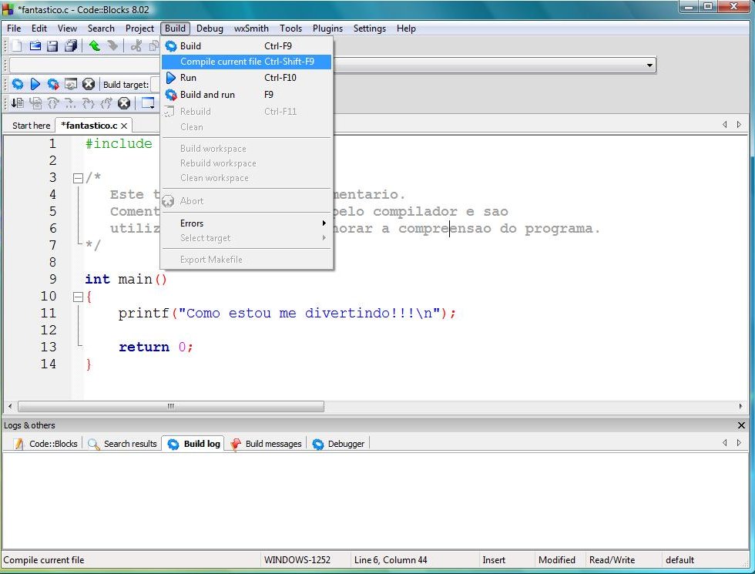This screenshot has width=755, height=574.
Task: Click the printf line in the editor
Action: (x=287, y=314)
